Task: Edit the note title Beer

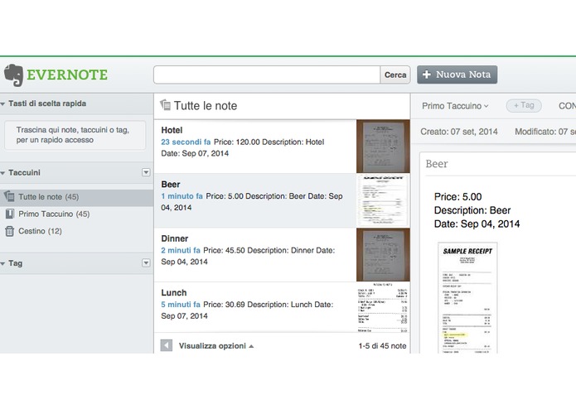Action: coord(437,164)
